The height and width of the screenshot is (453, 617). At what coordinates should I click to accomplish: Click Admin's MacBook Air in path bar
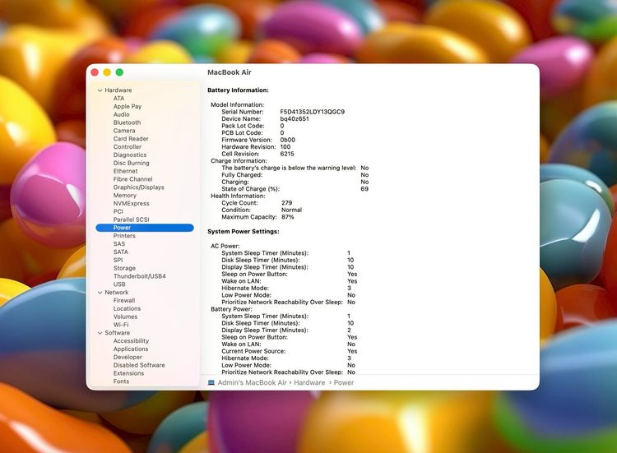[252, 382]
